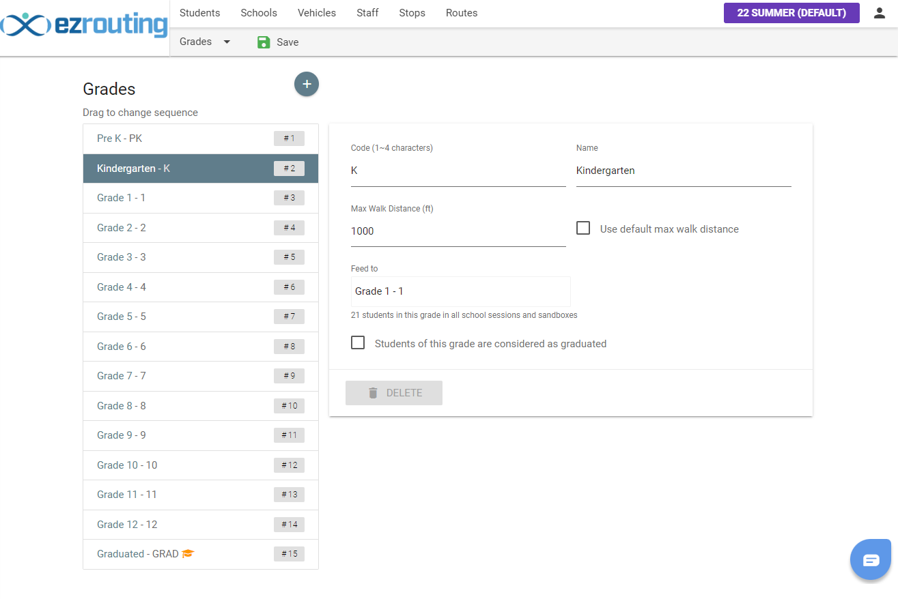
Task: Select Grade 11 - 11 row
Action: pos(201,495)
